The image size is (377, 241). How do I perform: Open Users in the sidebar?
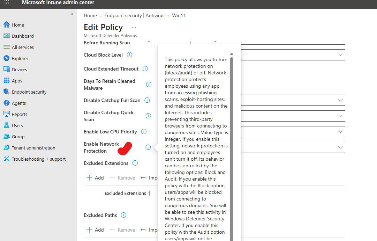17,126
